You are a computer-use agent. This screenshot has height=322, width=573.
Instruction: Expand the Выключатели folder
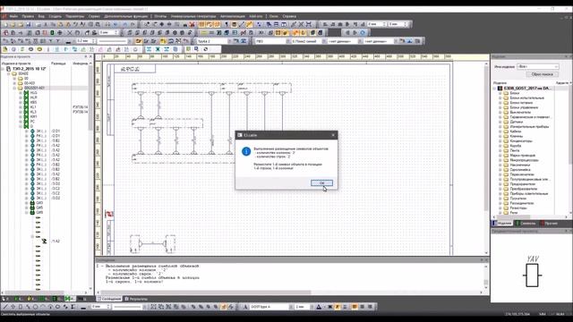pyautogui.click(x=500, y=112)
